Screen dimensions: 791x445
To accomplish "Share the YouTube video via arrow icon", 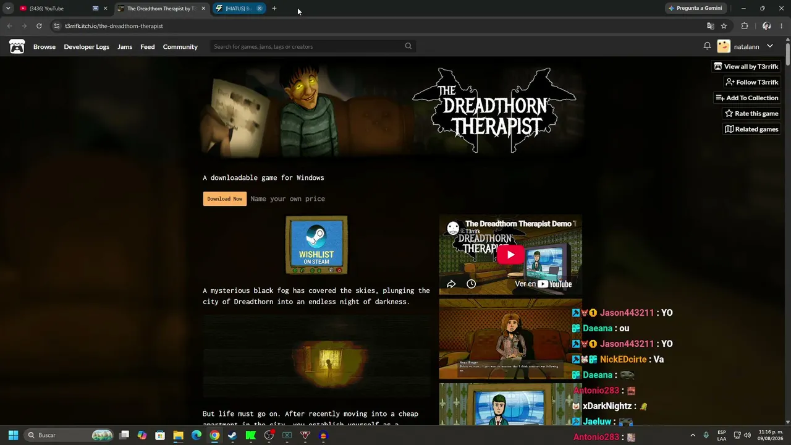I will (x=451, y=284).
